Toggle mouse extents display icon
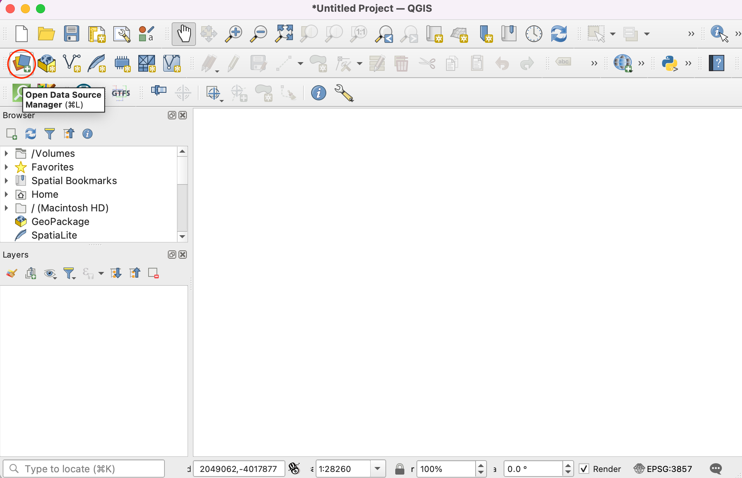This screenshot has height=478, width=742. [294, 469]
